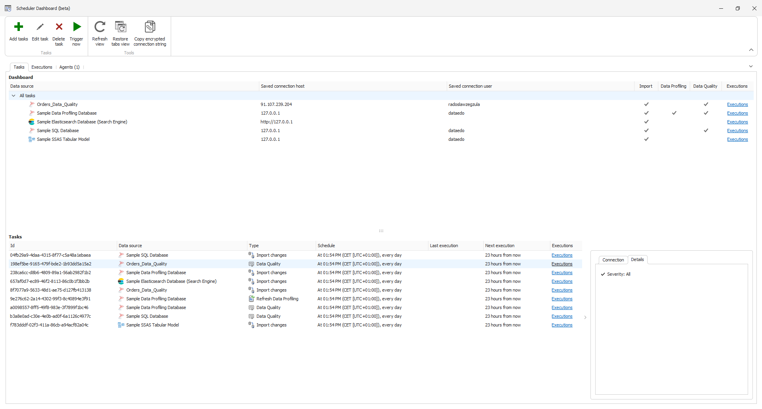
Task: Click the Restore tabs view icon
Action: click(x=120, y=27)
